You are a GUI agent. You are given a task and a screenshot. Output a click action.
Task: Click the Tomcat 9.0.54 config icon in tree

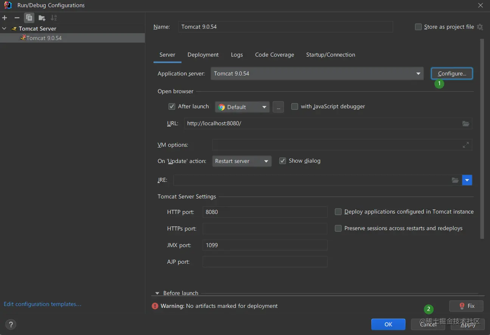pyautogui.click(x=23, y=38)
